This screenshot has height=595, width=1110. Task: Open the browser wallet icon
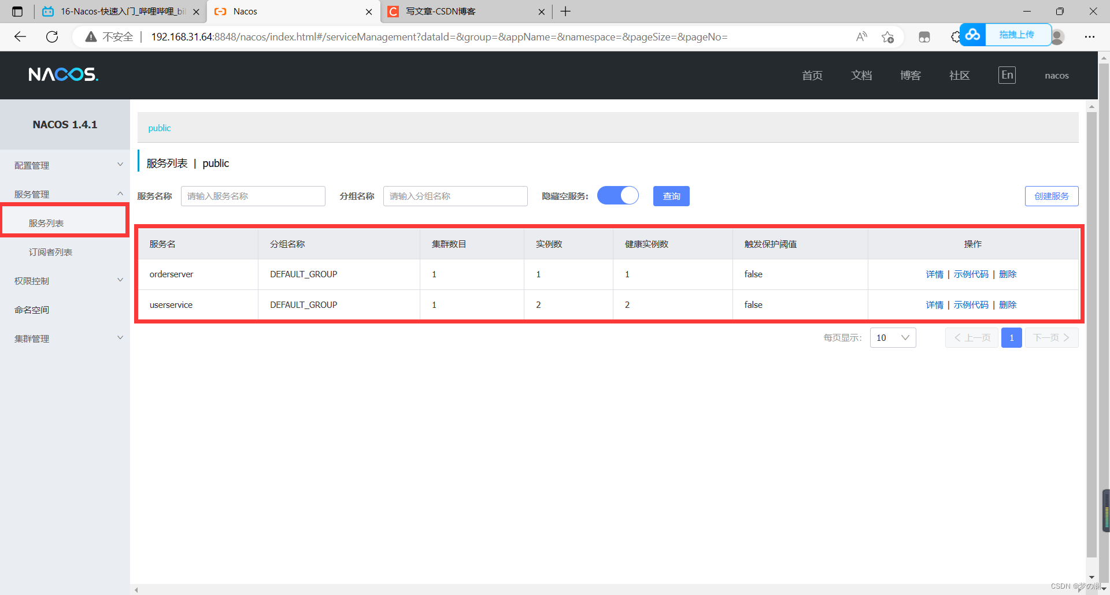tap(924, 37)
